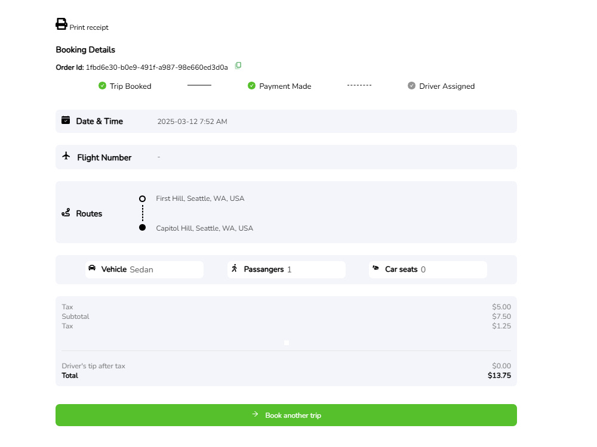Click the Car seats count field

(428, 269)
